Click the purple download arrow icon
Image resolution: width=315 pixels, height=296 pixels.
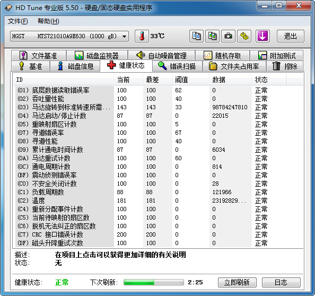click(262, 36)
